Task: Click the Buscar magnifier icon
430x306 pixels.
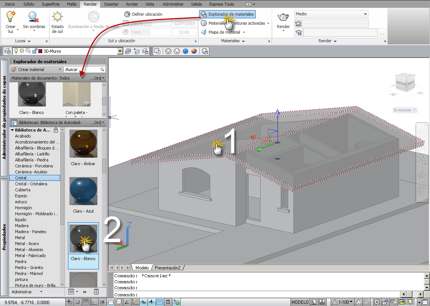Action: coord(102,69)
